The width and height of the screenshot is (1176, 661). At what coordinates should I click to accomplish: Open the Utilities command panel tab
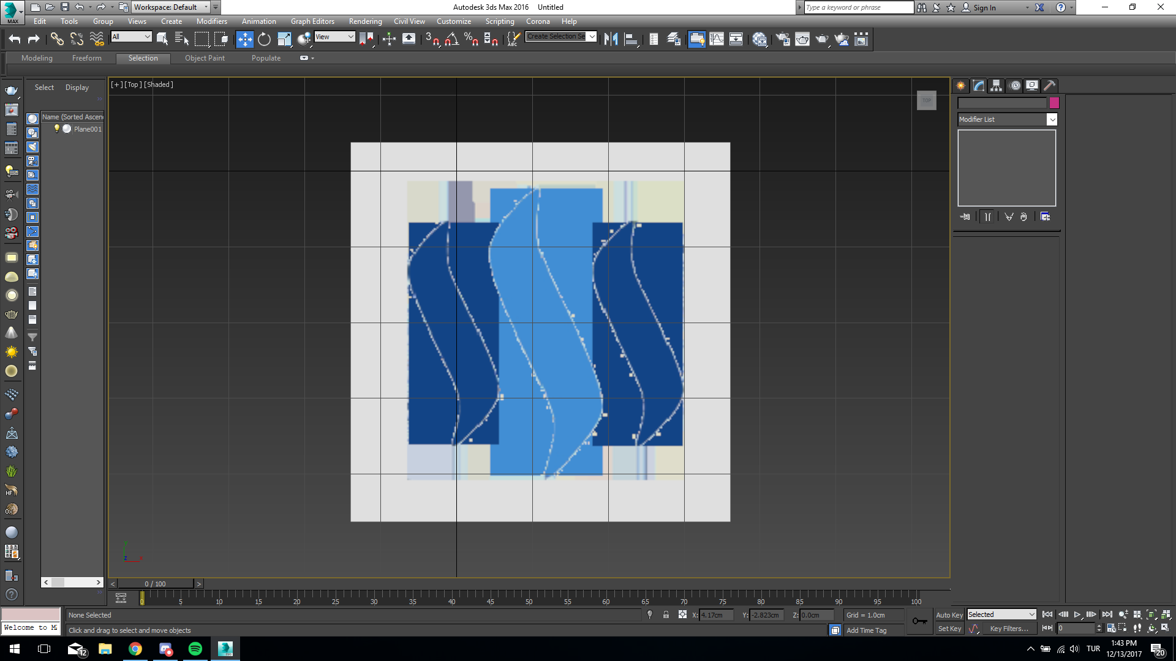click(1050, 86)
